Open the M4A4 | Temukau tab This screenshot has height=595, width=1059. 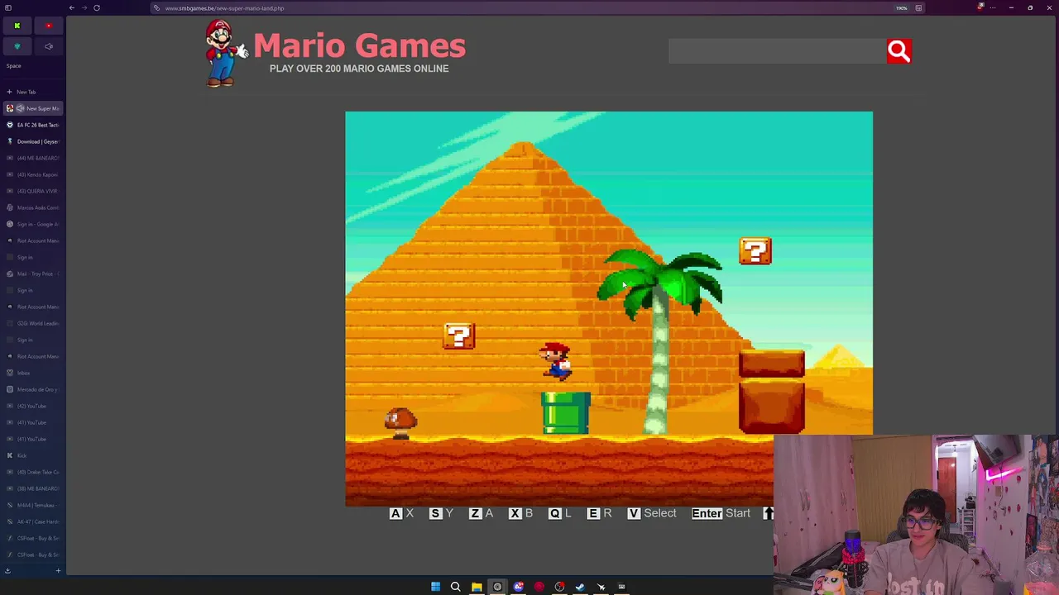coord(33,505)
